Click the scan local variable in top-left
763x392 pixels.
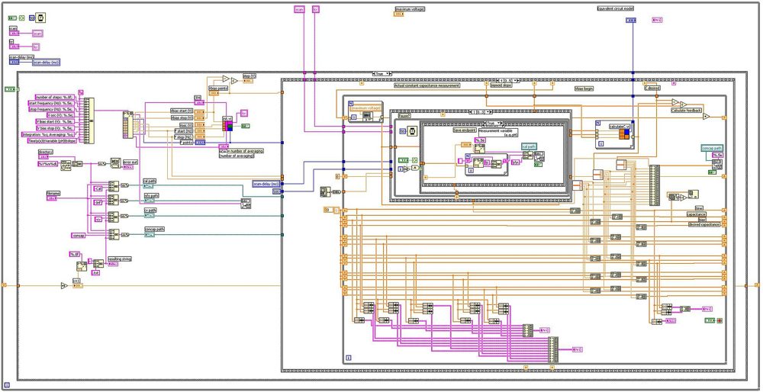point(37,34)
